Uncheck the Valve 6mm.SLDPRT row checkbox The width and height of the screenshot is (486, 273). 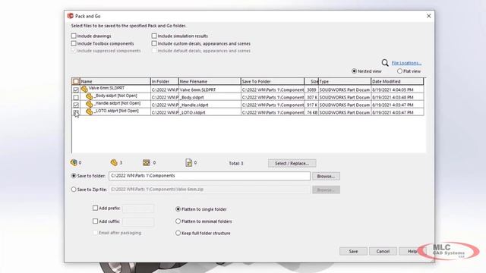point(76,89)
